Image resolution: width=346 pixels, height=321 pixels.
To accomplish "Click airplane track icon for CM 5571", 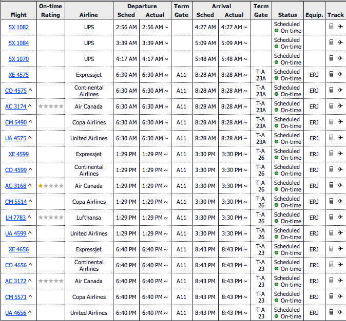I will [x=340, y=296].
